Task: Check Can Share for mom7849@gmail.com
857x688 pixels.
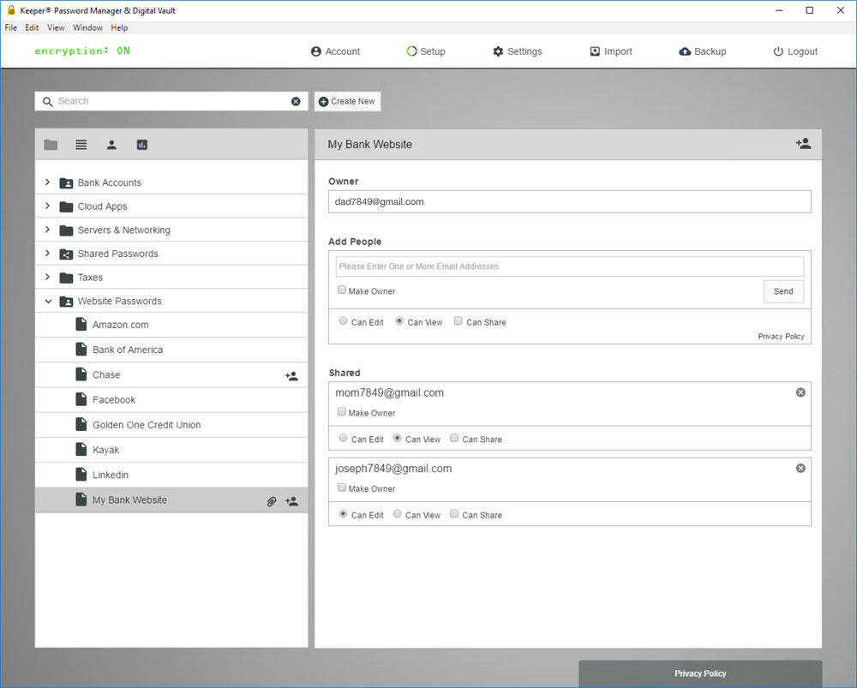Action: (454, 439)
